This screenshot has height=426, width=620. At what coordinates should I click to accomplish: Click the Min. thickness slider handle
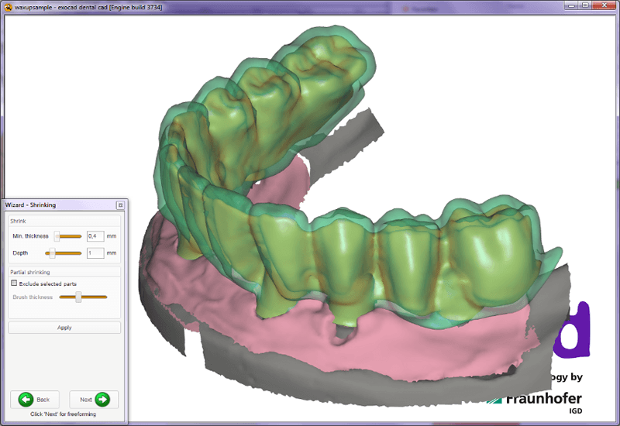(56, 236)
